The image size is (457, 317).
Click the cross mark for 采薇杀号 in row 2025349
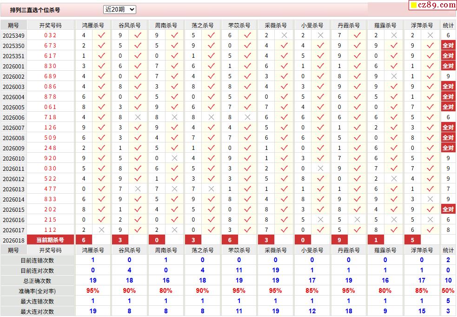point(284,35)
